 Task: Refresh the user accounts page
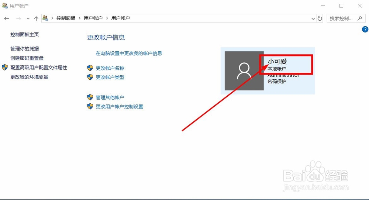(x=320, y=18)
